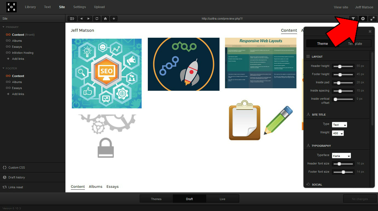Switch to Live mode

coord(223,199)
